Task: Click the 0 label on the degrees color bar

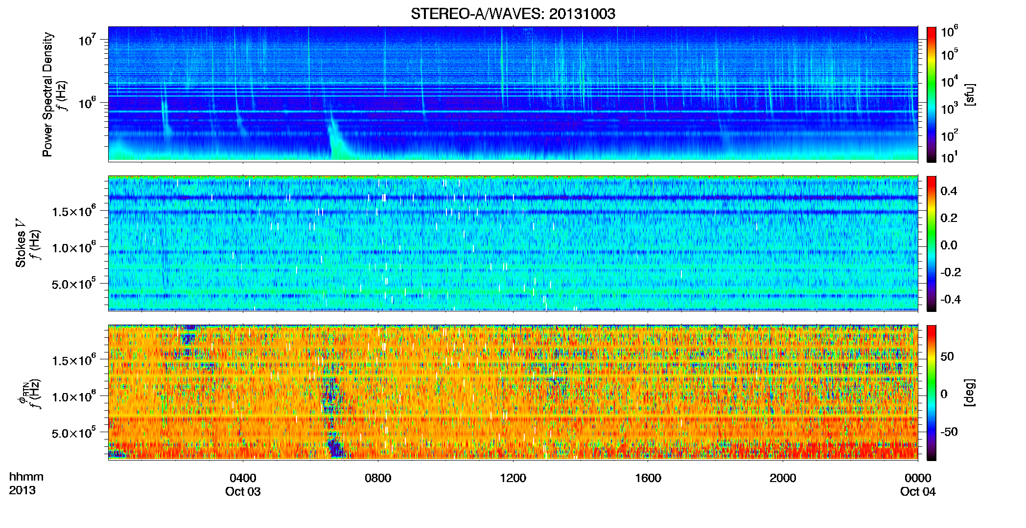Action: pyautogui.click(x=944, y=394)
